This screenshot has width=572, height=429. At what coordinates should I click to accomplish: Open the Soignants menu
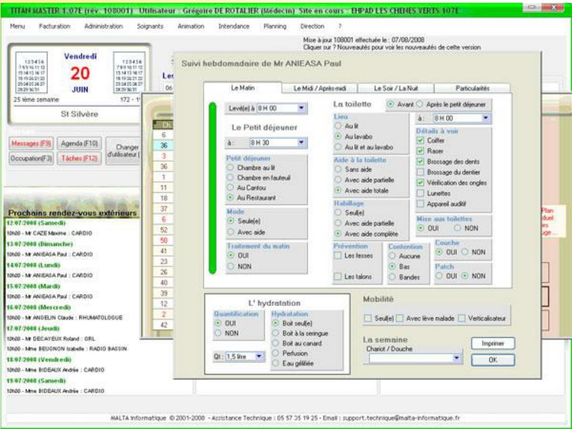coord(150,26)
